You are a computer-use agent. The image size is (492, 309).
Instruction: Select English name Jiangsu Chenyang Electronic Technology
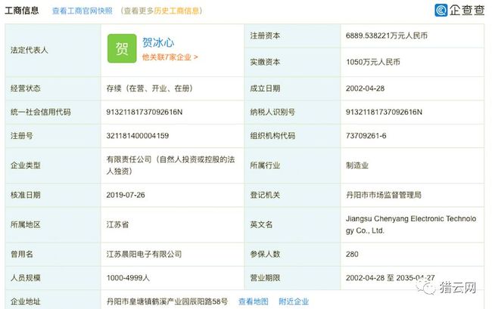coord(411,224)
